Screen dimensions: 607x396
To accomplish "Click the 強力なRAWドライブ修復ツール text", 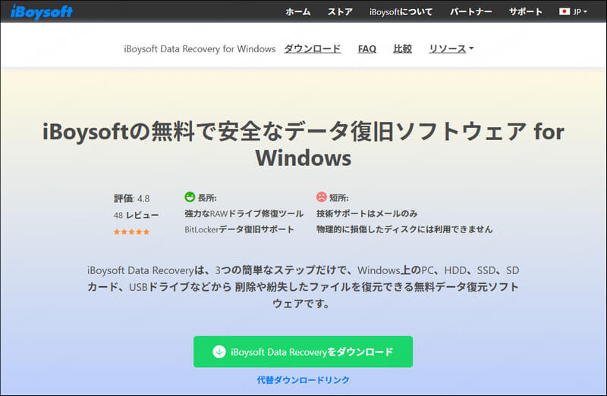I will pyautogui.click(x=244, y=214).
